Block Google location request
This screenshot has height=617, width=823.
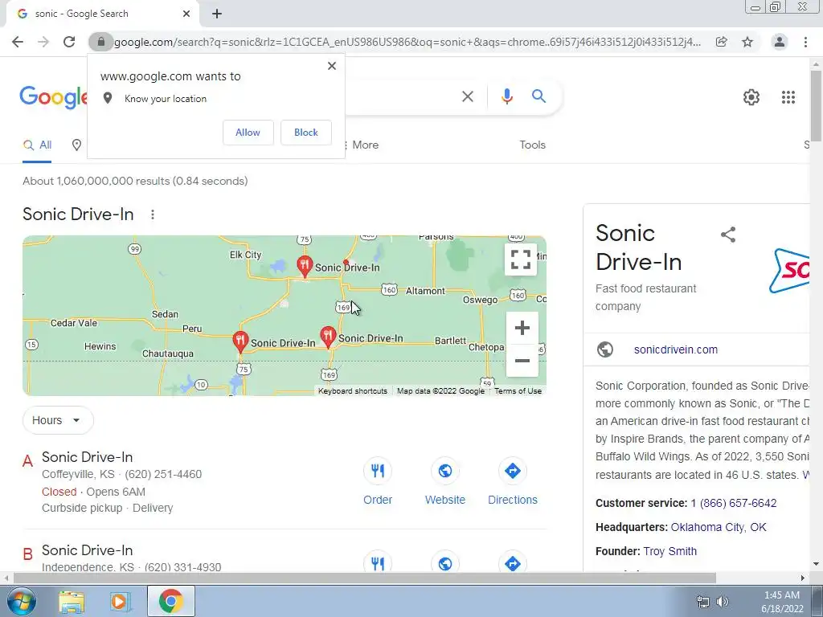pos(306,133)
